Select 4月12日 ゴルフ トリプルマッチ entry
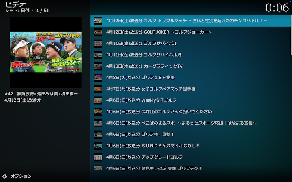 pyautogui.click(x=187, y=21)
